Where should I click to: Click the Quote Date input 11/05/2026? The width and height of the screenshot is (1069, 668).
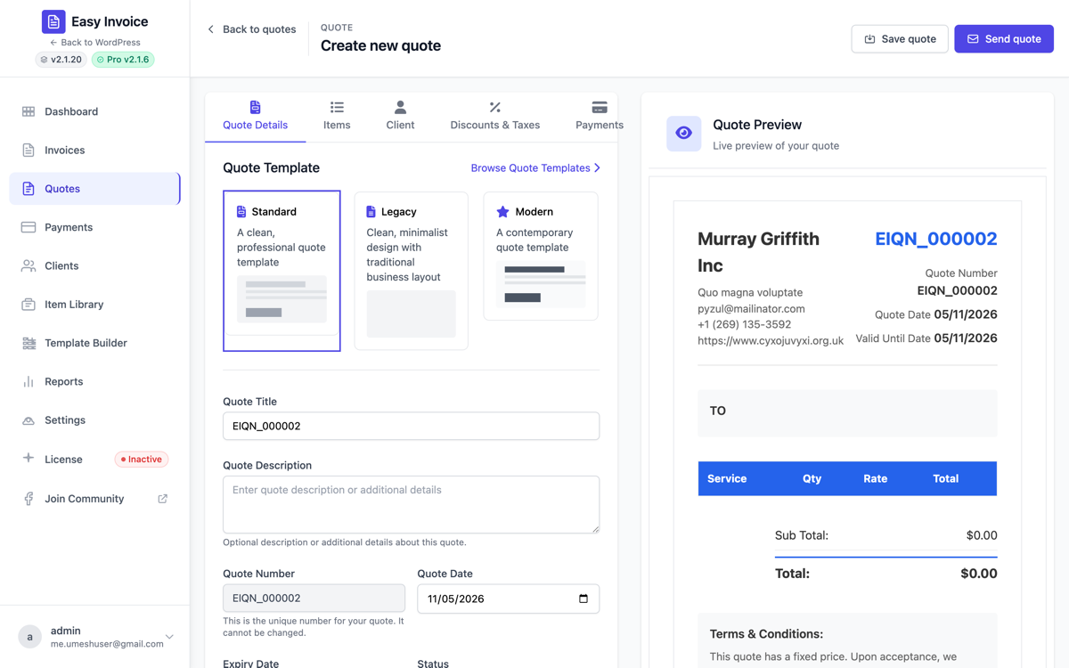[x=508, y=599]
